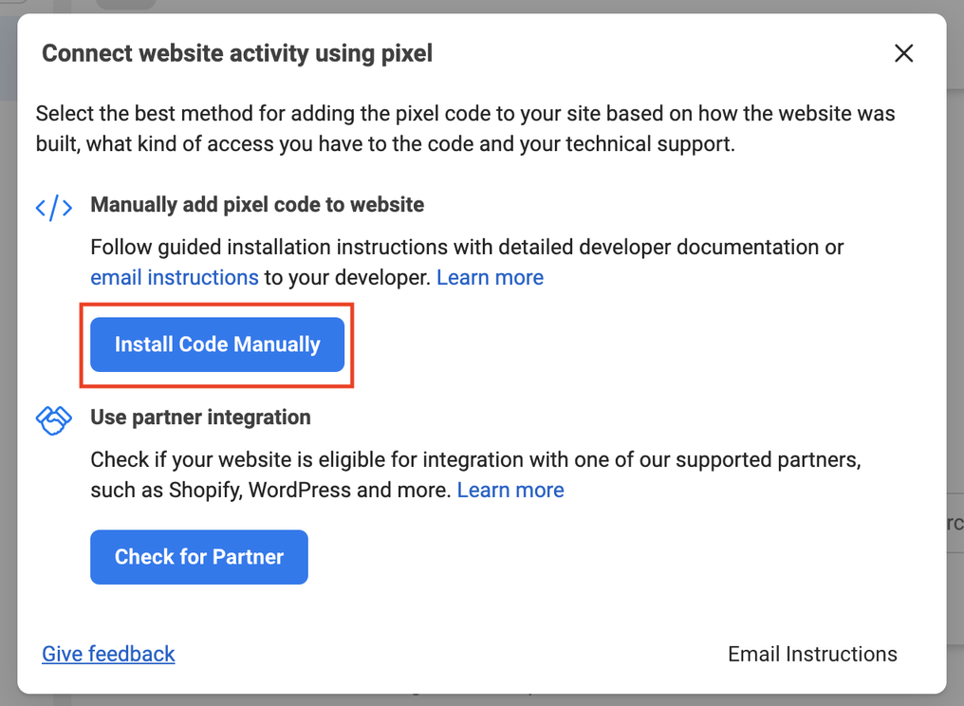964x706 pixels.
Task: Open the Give feedback link
Action: tap(108, 654)
